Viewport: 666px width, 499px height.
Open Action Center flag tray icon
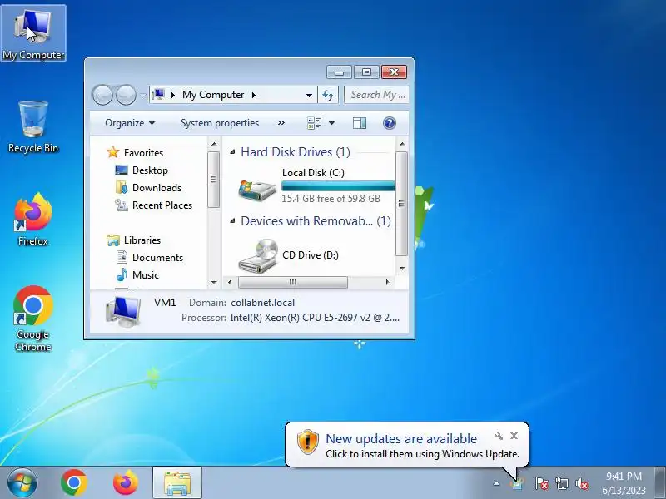click(541, 483)
